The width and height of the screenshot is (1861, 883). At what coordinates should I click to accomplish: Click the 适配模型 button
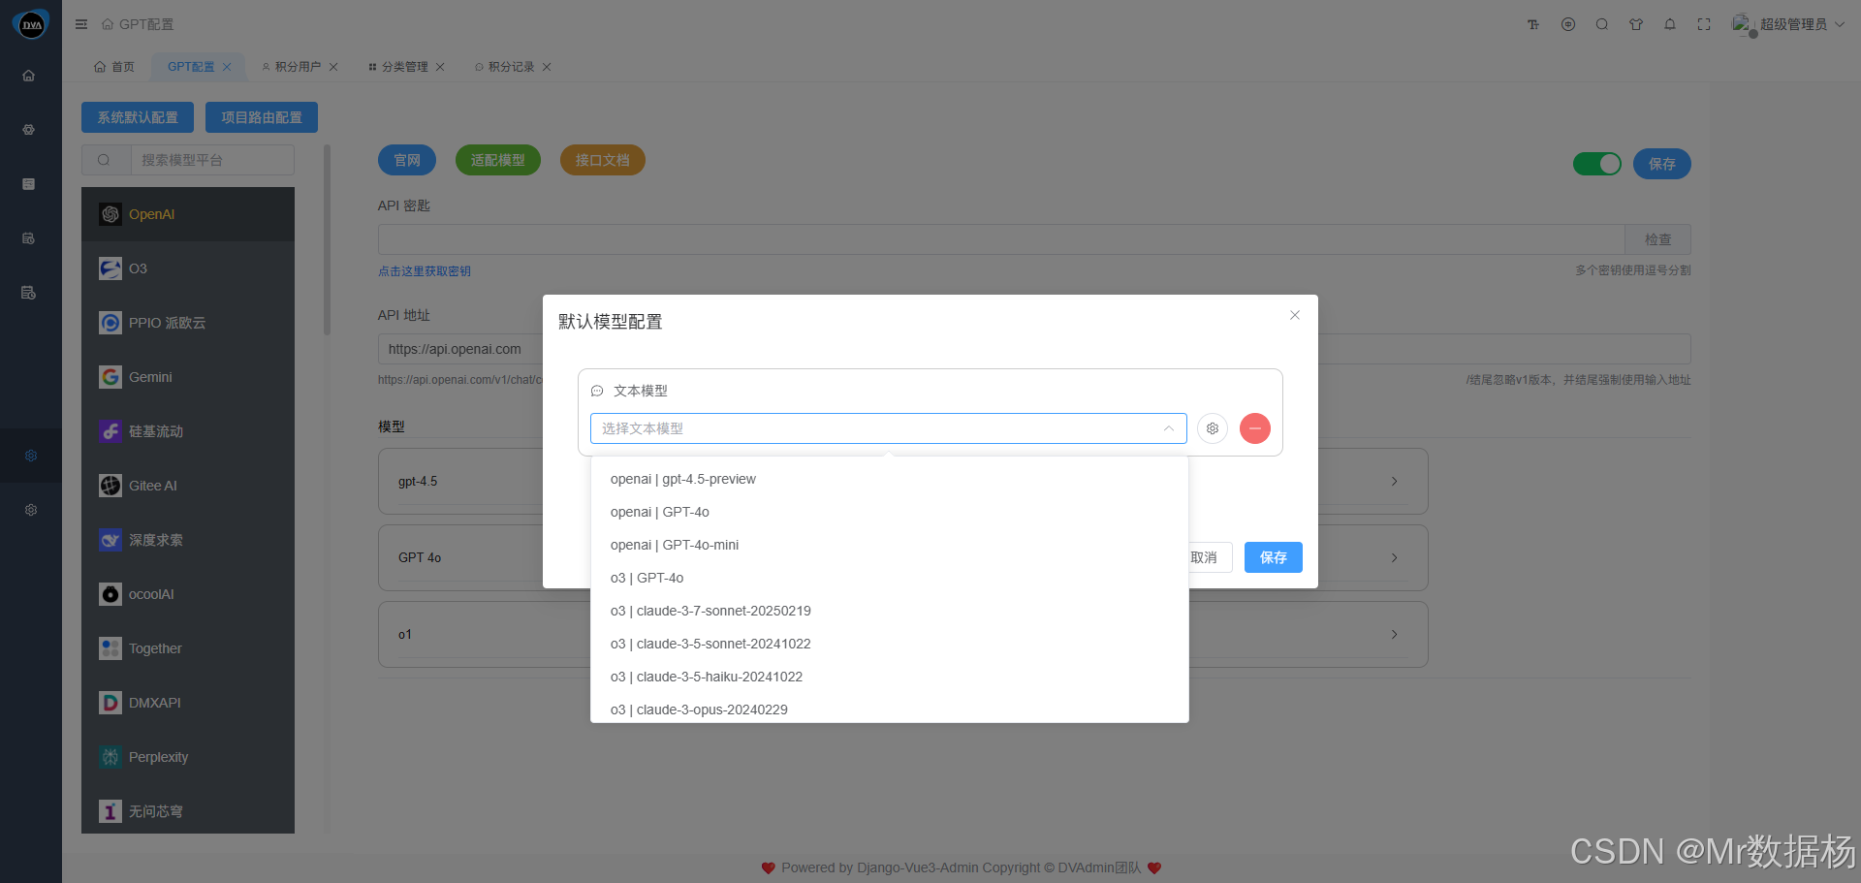(x=498, y=160)
